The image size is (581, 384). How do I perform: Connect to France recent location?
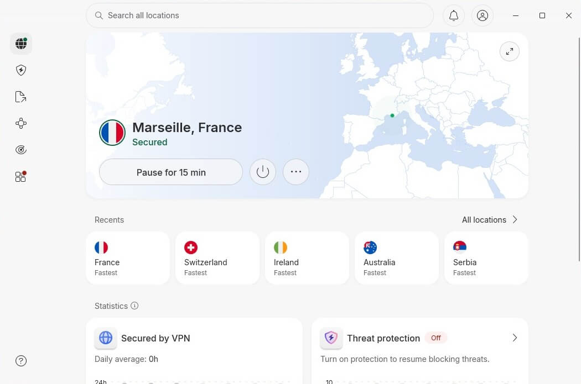[x=127, y=258]
